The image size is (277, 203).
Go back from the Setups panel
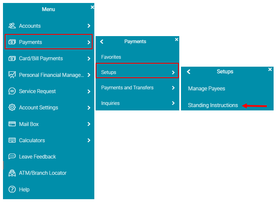pos(189,72)
